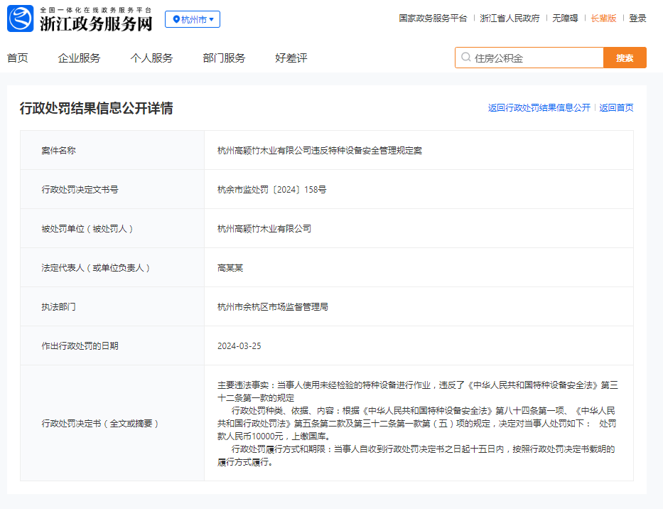This screenshot has width=663, height=509.
Task: Click the 行政处罚履行方式和期限 paragraph
Action: pyautogui.click(x=416, y=455)
